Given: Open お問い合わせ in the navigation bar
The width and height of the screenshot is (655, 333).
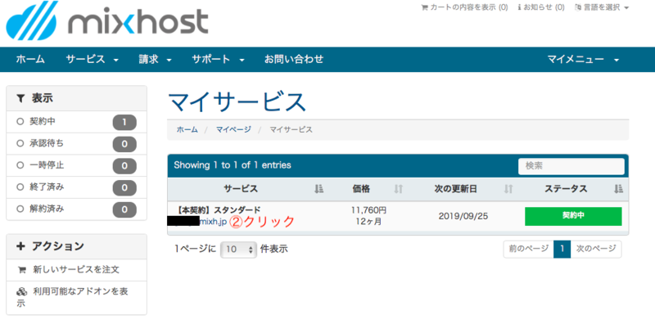Looking at the screenshot, I should coord(294,59).
